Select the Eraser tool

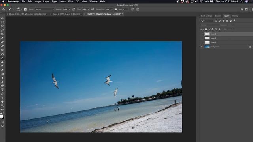(2, 70)
